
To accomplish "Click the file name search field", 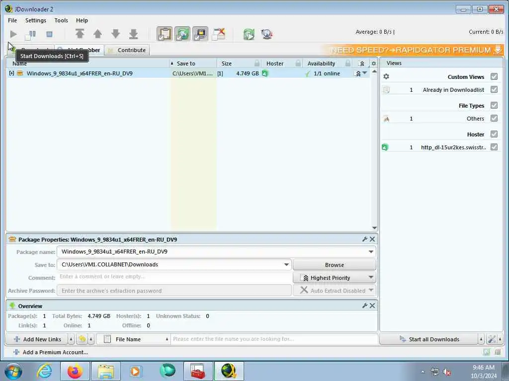I will (x=274, y=339).
